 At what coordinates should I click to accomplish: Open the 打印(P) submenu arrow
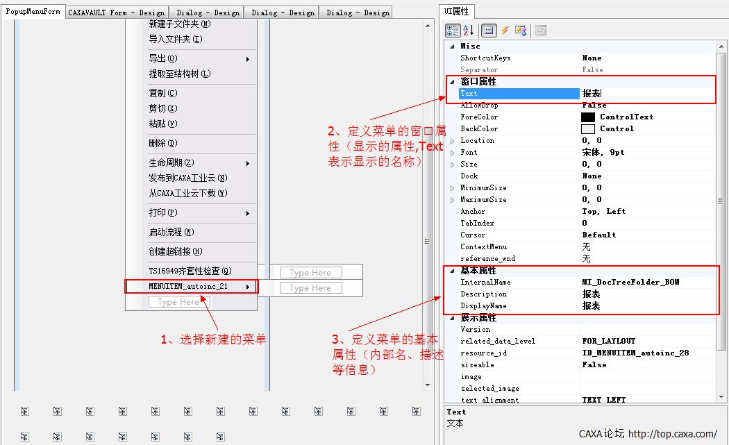pyautogui.click(x=248, y=213)
